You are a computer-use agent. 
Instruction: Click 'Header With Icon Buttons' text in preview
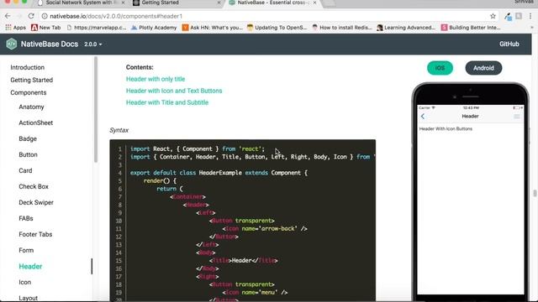click(446, 128)
